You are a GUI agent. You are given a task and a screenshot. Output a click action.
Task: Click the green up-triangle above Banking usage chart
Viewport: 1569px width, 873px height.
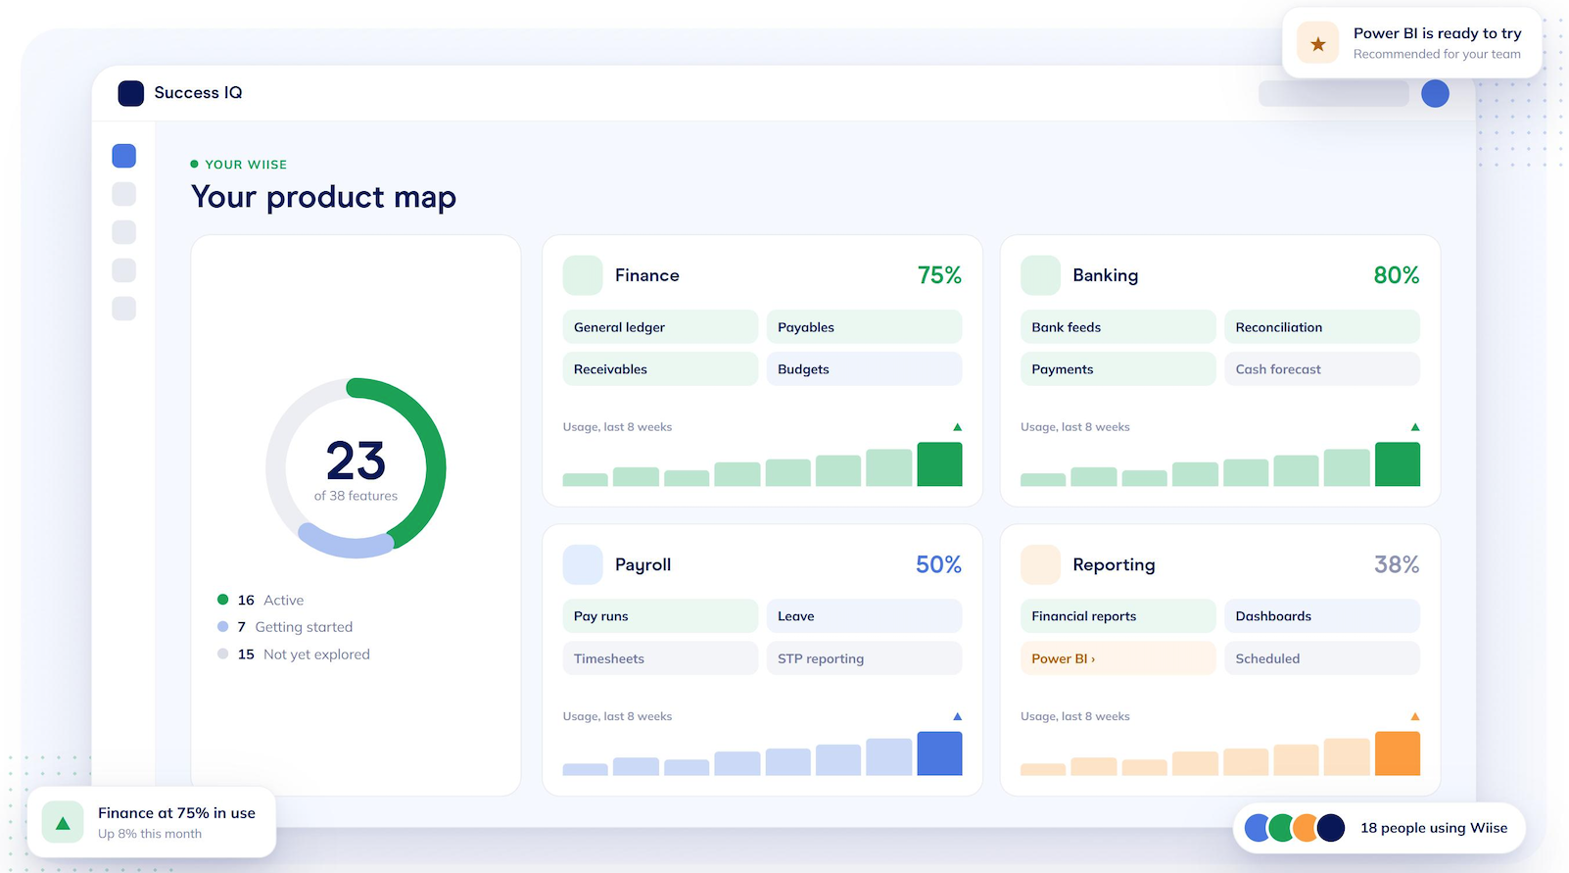pyautogui.click(x=1415, y=427)
